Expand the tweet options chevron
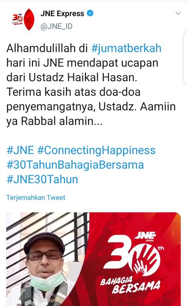Screen dimensions: 187x306 178,13
